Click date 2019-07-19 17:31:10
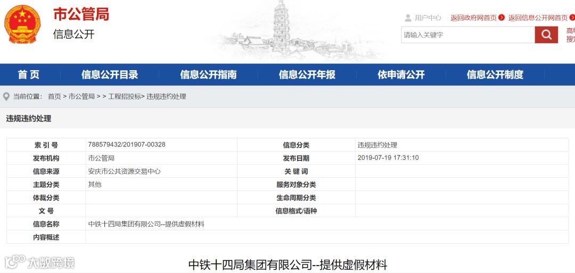Image resolution: width=575 pixels, height=273 pixels. (388, 158)
